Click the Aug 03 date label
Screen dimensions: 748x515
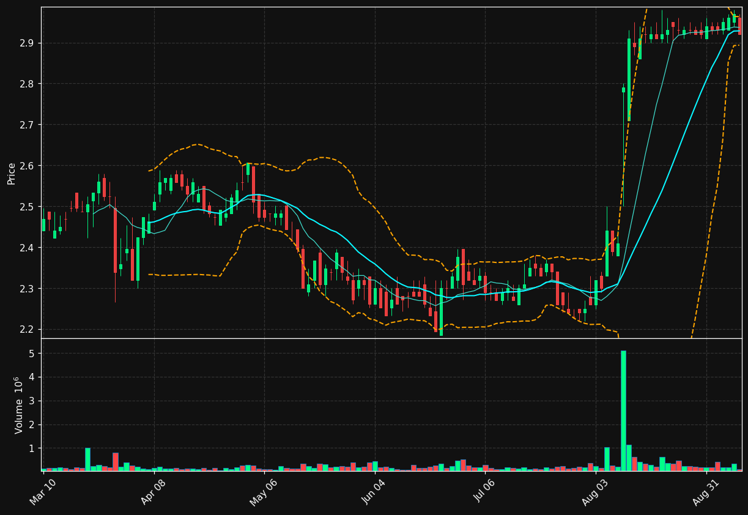pos(595,492)
